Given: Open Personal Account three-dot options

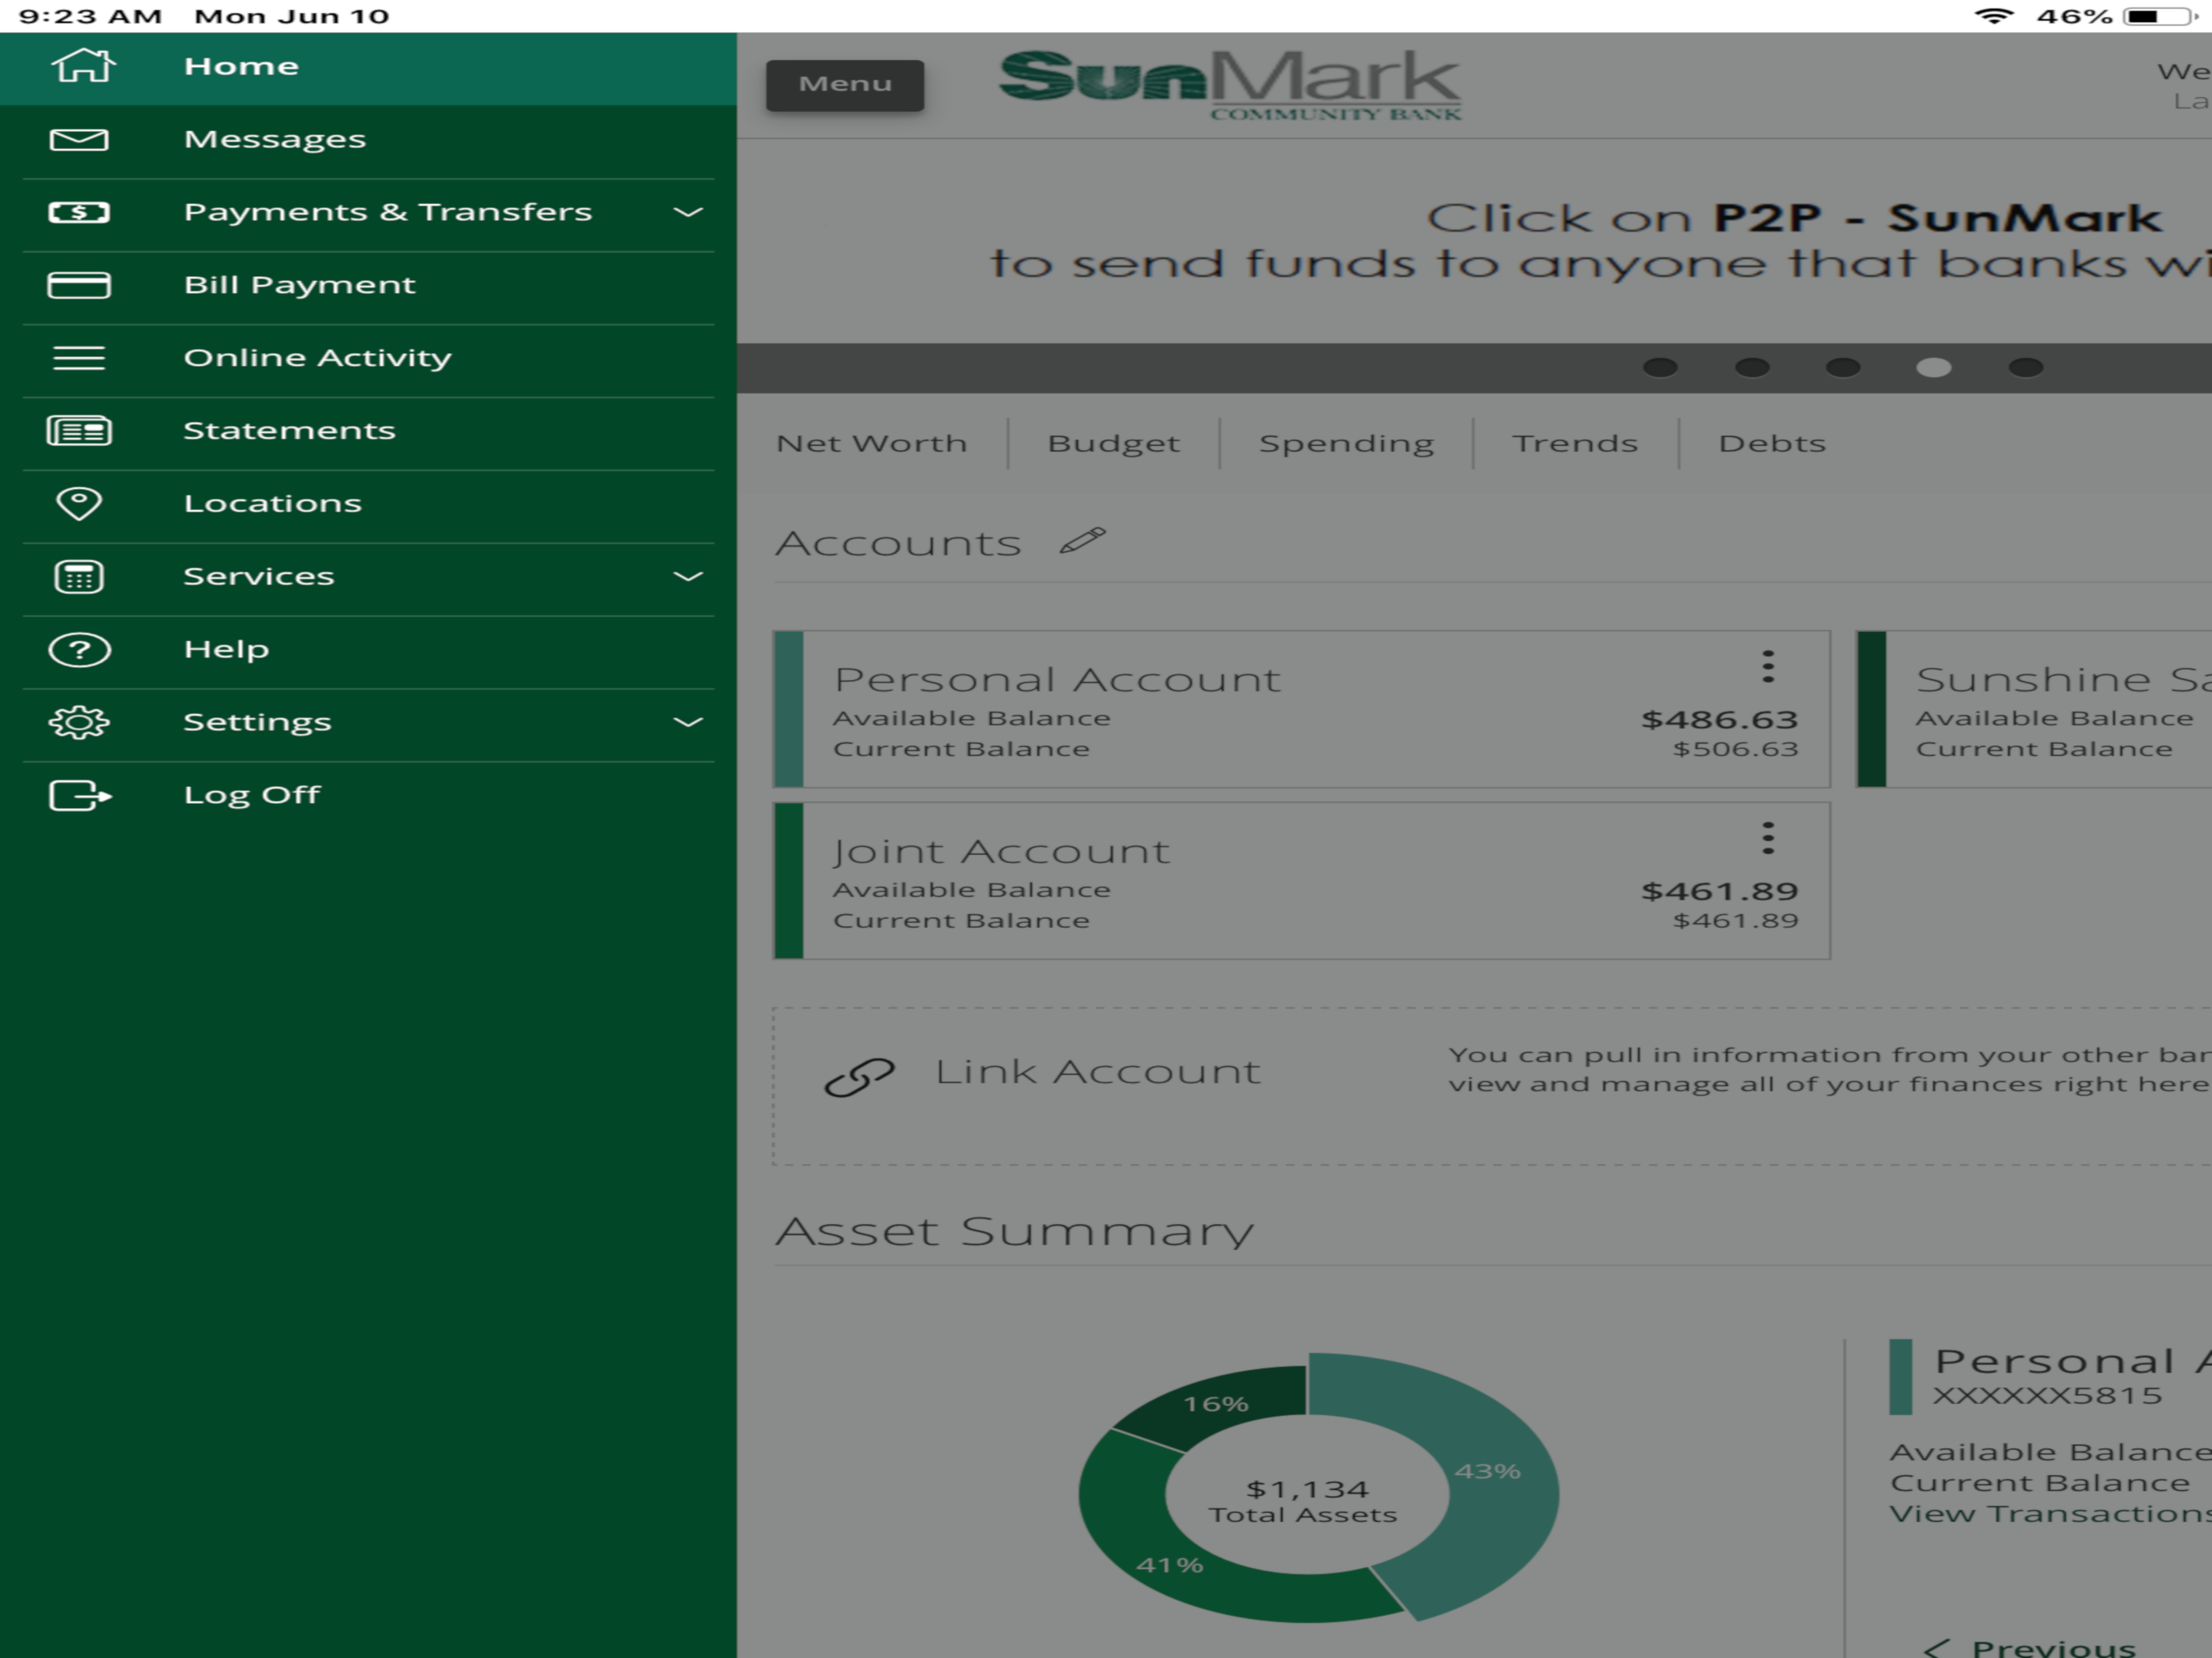Looking at the screenshot, I should 1768,666.
